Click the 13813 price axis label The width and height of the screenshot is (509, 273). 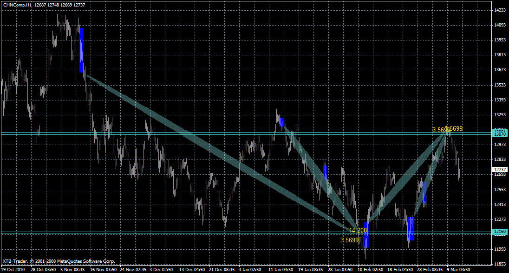coord(500,54)
